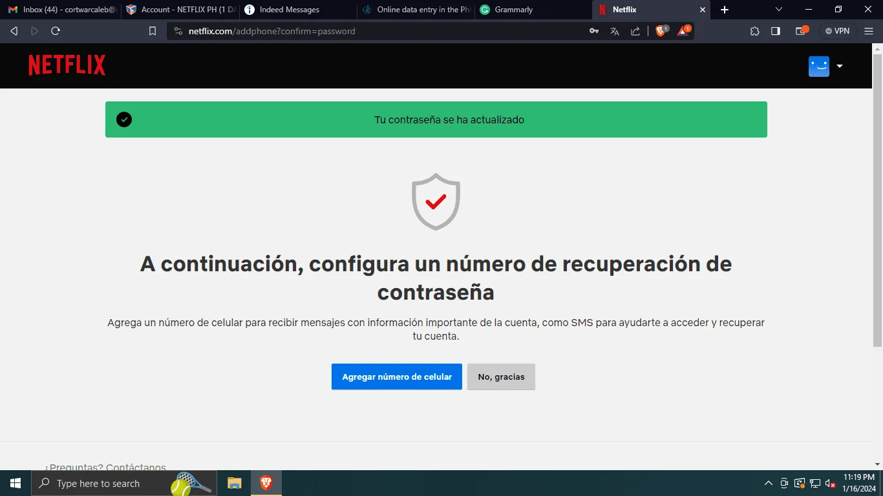Click the share page icon
The height and width of the screenshot is (496, 883).
[x=635, y=31]
